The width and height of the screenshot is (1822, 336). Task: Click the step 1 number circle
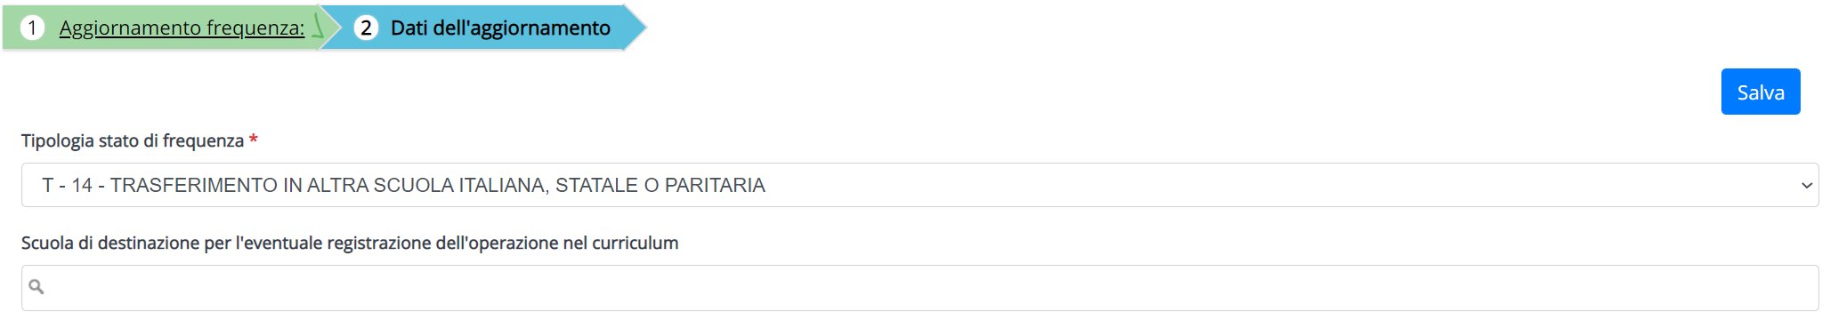click(32, 28)
